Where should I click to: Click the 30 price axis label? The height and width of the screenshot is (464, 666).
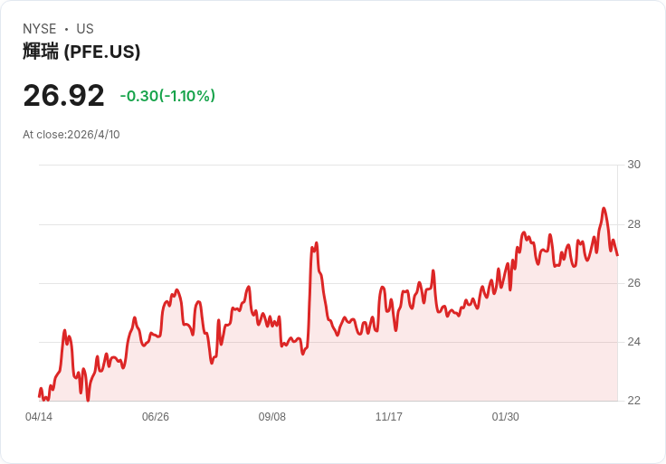click(x=633, y=165)
